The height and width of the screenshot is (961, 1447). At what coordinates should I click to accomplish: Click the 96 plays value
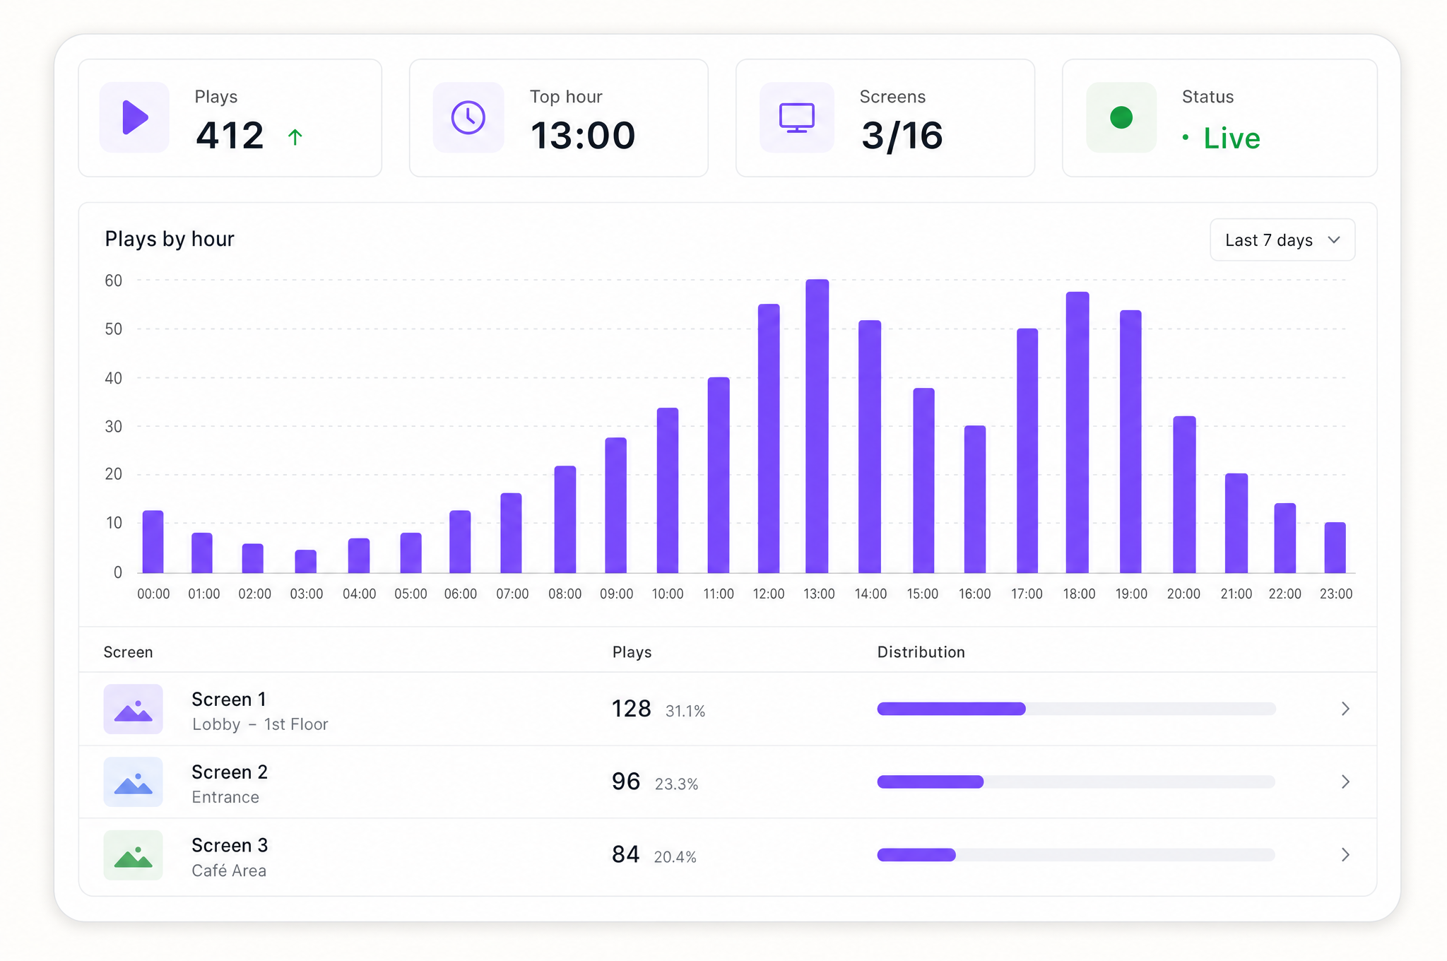[626, 782]
